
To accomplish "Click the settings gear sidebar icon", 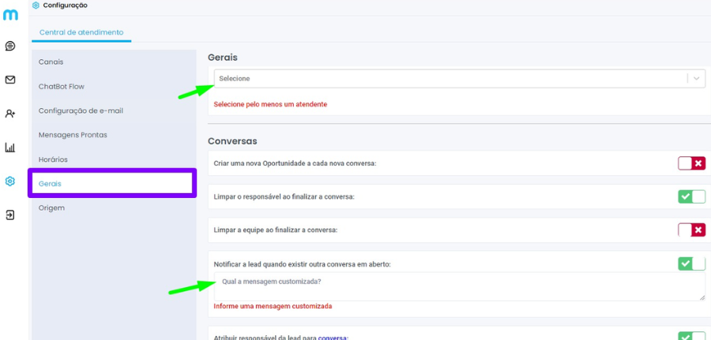I will [10, 181].
